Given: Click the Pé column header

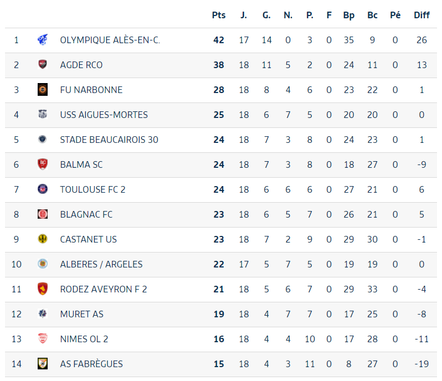Looking at the screenshot, I should tap(395, 15).
